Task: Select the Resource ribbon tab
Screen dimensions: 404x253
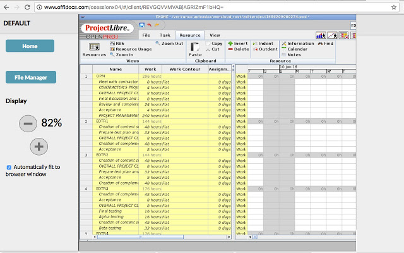Action: 190,35
